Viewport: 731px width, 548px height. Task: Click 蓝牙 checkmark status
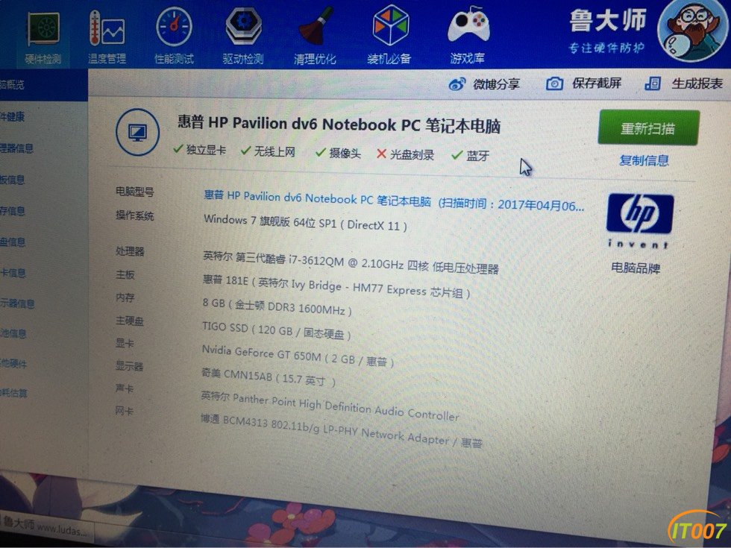pos(471,156)
